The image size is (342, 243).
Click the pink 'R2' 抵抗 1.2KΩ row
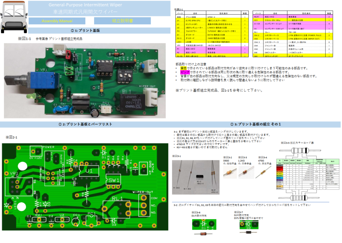[x=212, y=52]
